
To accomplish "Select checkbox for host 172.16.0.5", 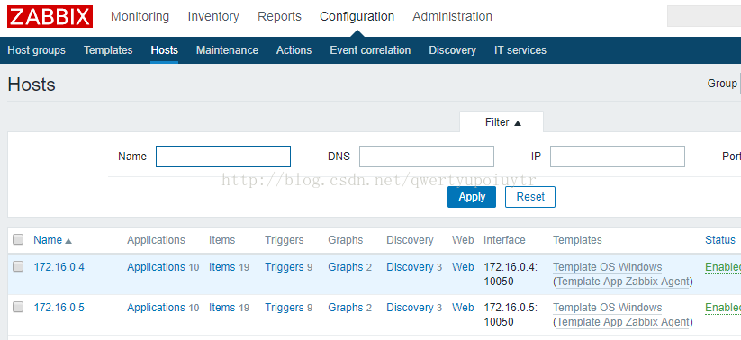I will click(18, 308).
